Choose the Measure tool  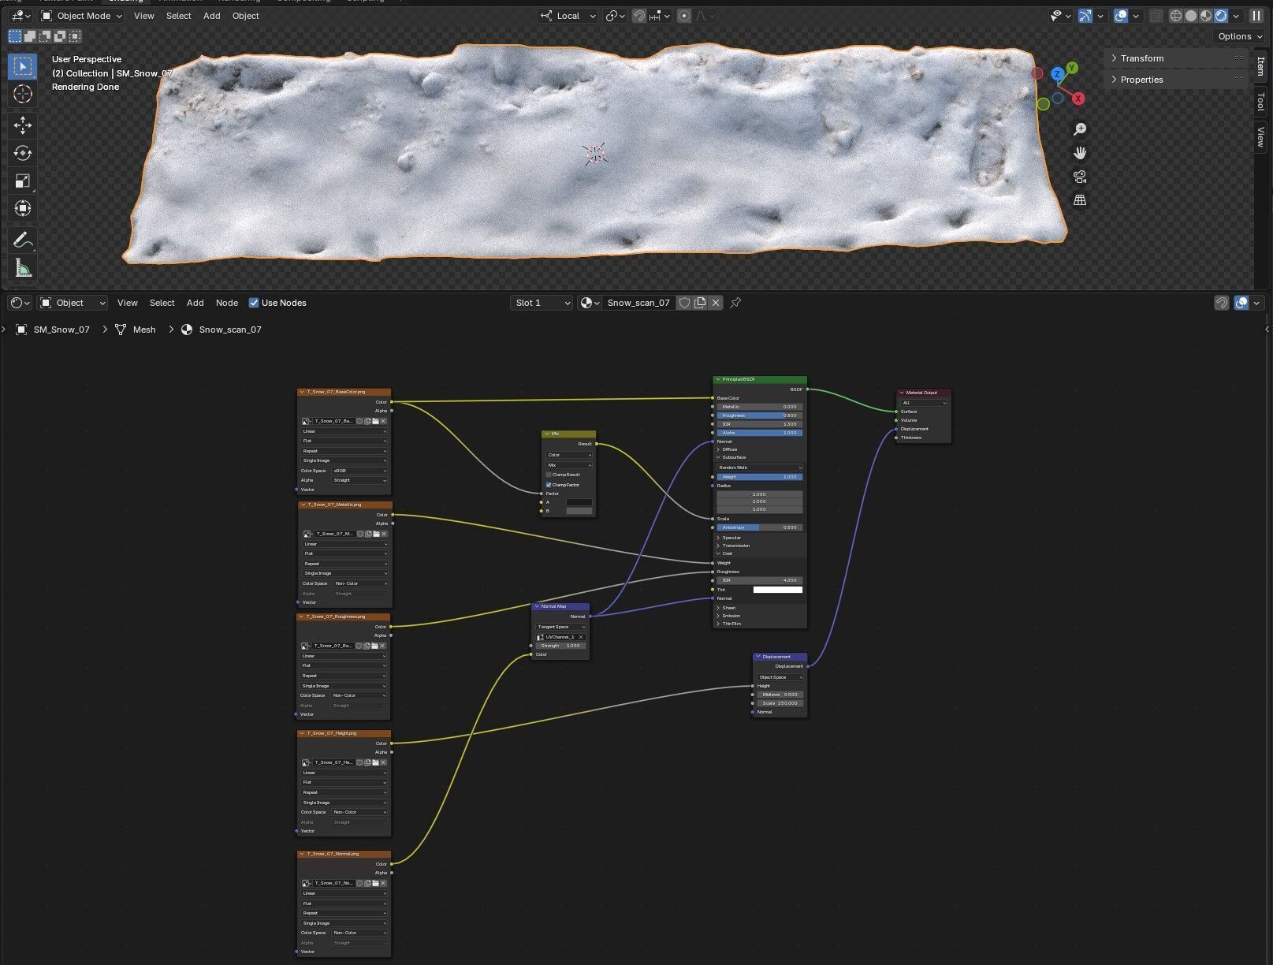point(22,268)
